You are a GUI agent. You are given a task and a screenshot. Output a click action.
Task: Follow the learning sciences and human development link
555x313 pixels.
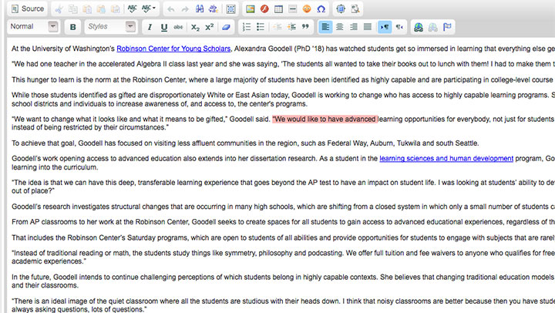point(446,158)
